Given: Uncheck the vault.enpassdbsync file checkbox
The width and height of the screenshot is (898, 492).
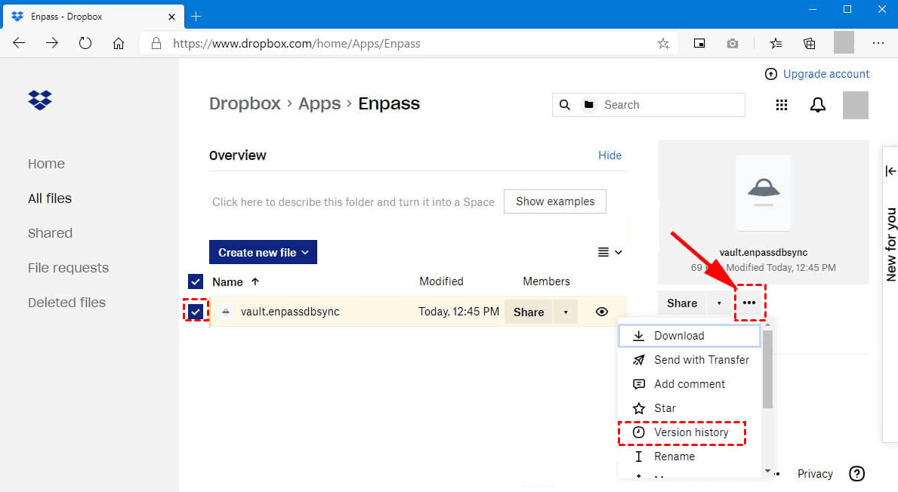Looking at the screenshot, I should (196, 312).
